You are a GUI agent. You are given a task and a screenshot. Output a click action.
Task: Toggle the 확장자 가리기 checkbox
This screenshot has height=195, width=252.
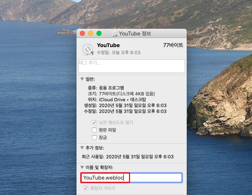pyautogui.click(x=86, y=188)
